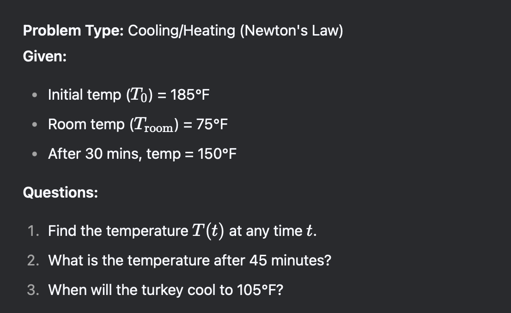Click the bullet dot before Initial temp
Screen dimensions: 511x313
[35, 95]
